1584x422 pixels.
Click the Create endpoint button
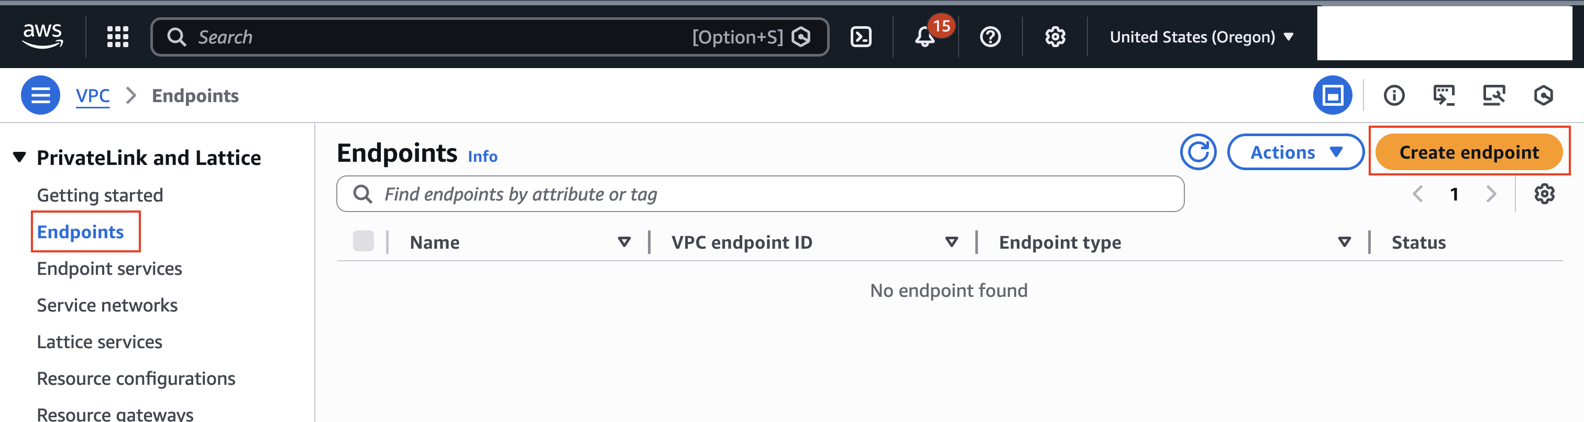(x=1469, y=152)
